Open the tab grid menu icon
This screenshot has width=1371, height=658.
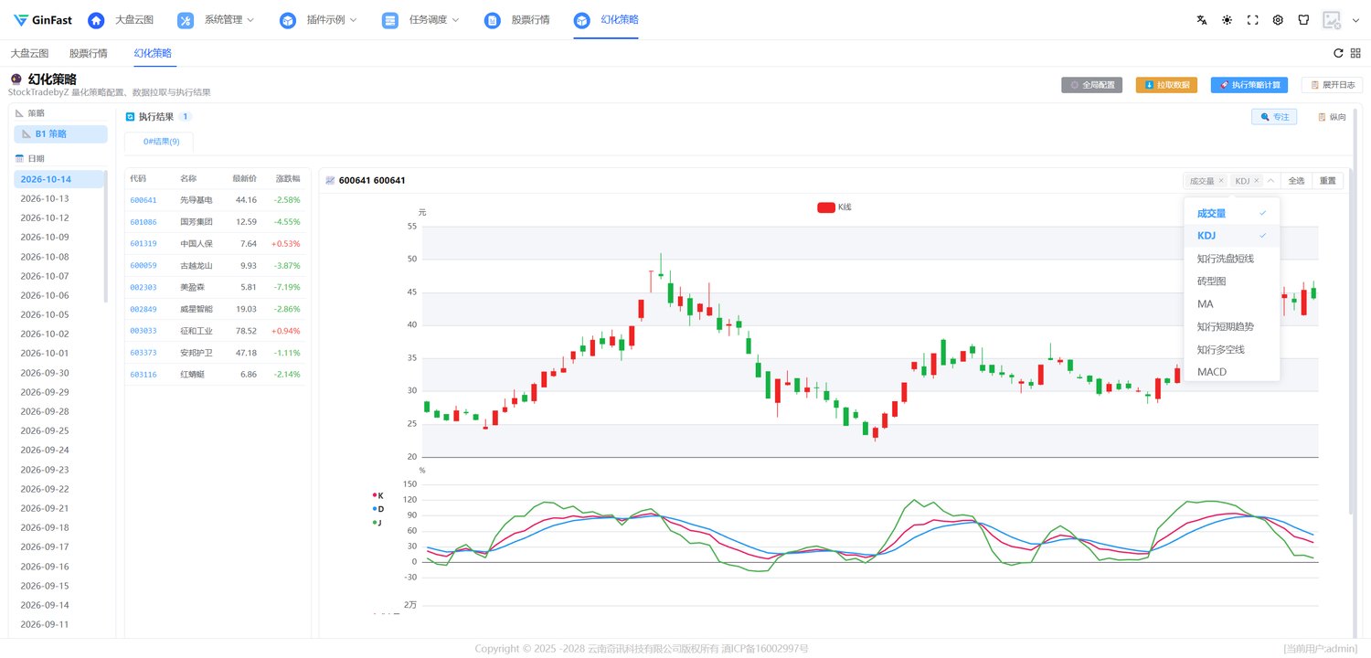pos(1355,53)
